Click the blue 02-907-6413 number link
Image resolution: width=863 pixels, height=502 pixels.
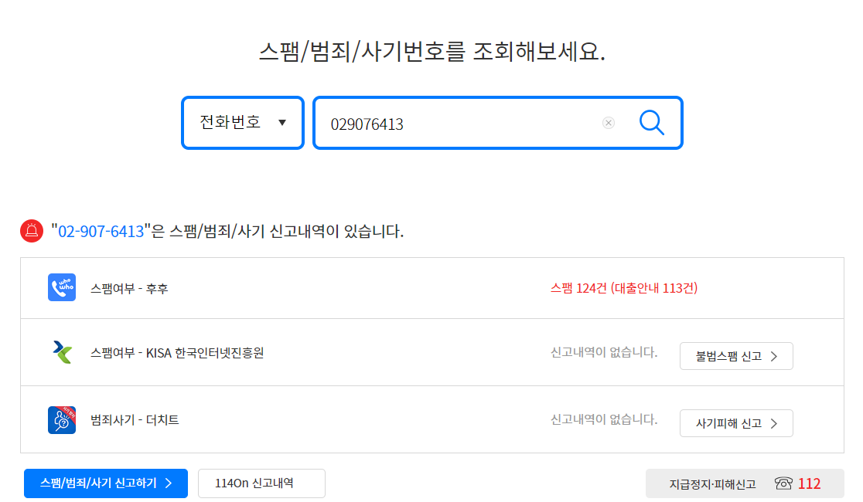(101, 232)
